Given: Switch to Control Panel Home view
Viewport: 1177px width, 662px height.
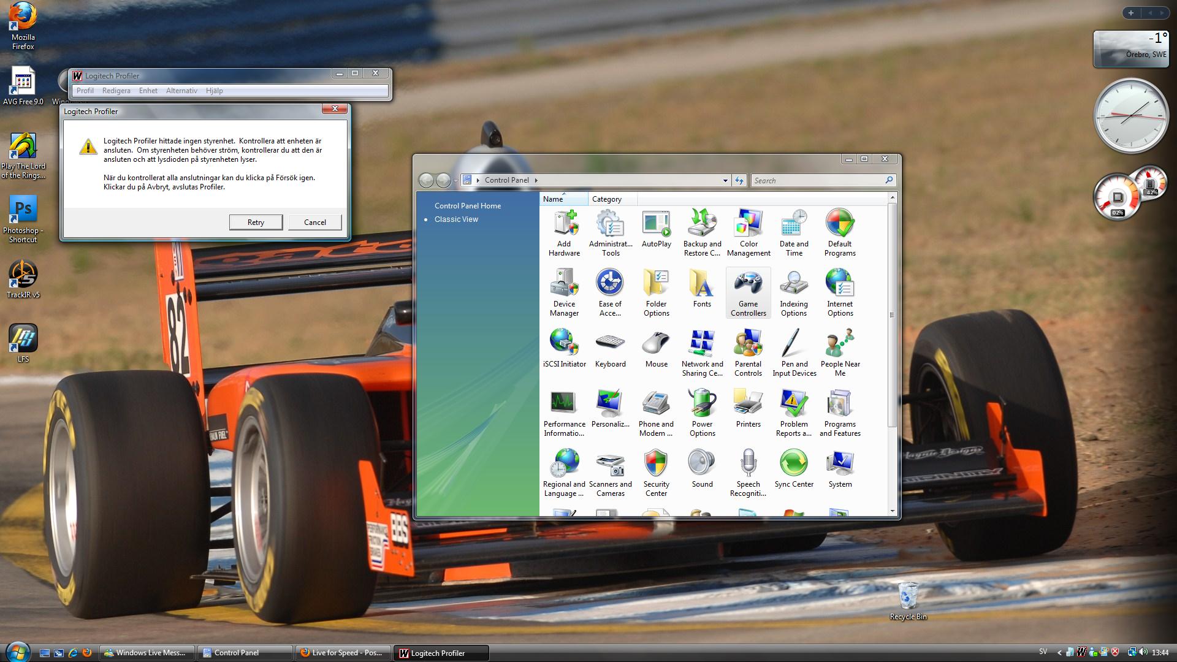Looking at the screenshot, I should click(468, 206).
